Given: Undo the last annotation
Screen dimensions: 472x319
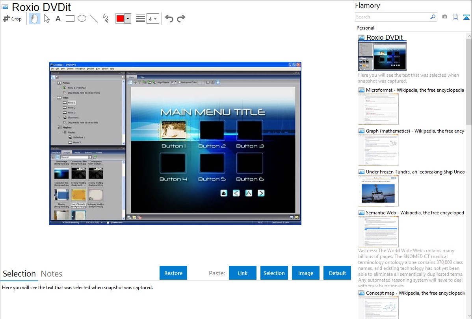Looking at the screenshot, I should (169, 18).
